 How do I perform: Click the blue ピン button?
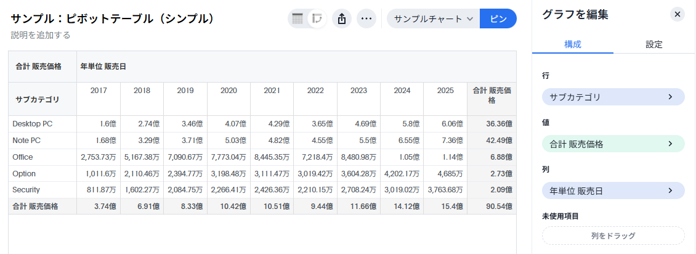click(498, 18)
